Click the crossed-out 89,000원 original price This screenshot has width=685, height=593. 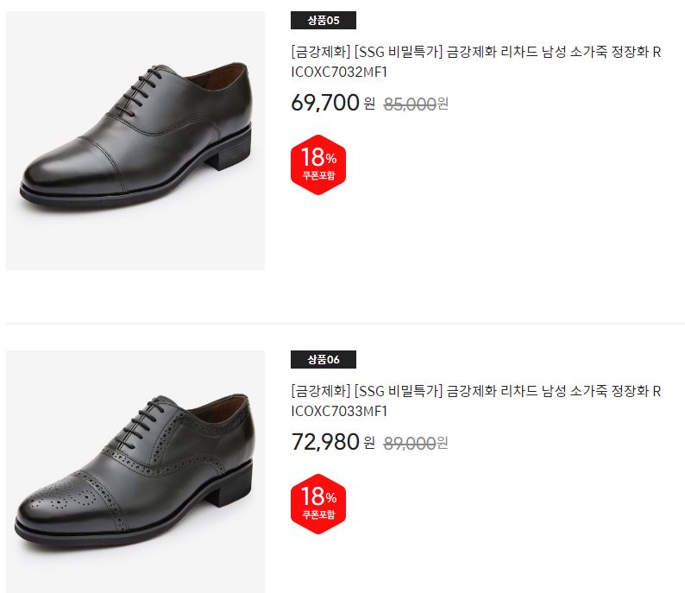coord(416,443)
